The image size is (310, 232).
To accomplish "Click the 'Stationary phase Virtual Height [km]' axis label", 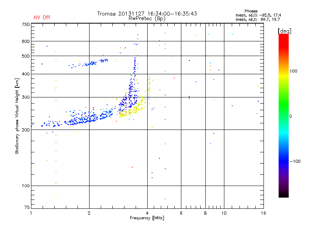I will (17, 116).
